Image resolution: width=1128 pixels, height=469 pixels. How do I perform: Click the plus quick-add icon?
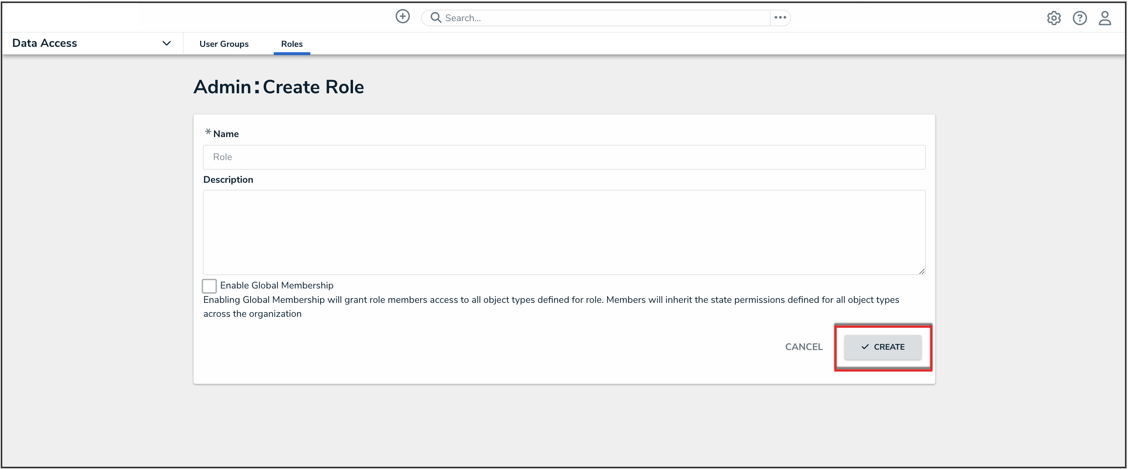click(402, 17)
